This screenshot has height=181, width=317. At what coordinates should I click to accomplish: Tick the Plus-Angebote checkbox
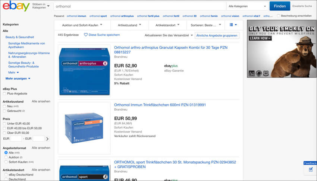coord(4,93)
